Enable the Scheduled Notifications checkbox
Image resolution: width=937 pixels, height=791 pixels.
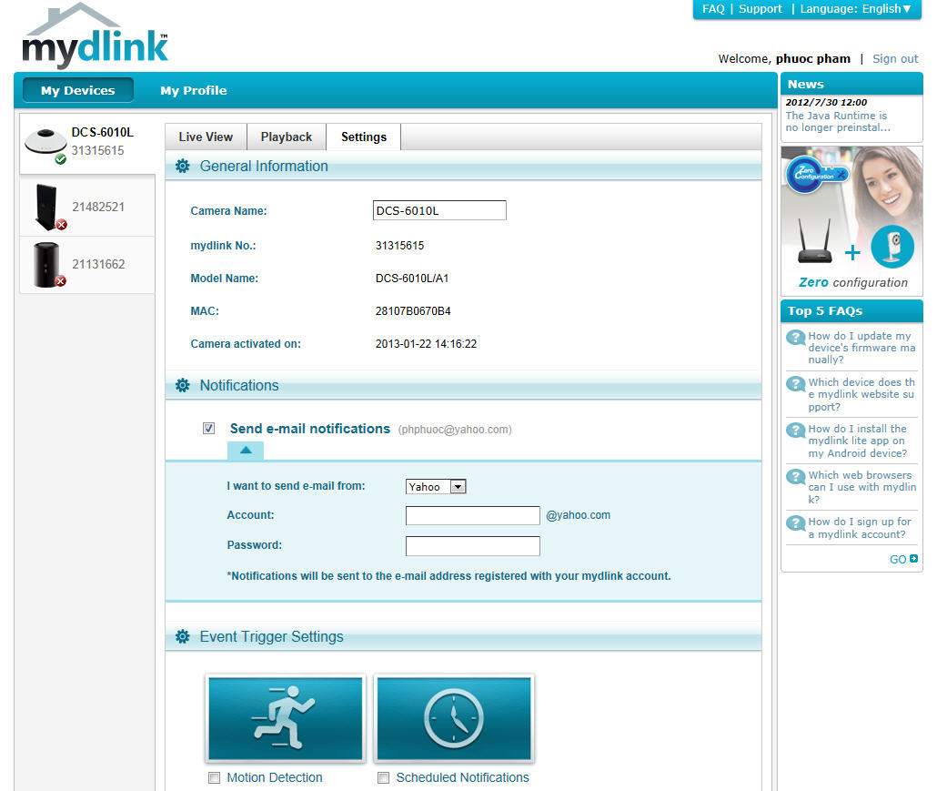pyautogui.click(x=383, y=778)
